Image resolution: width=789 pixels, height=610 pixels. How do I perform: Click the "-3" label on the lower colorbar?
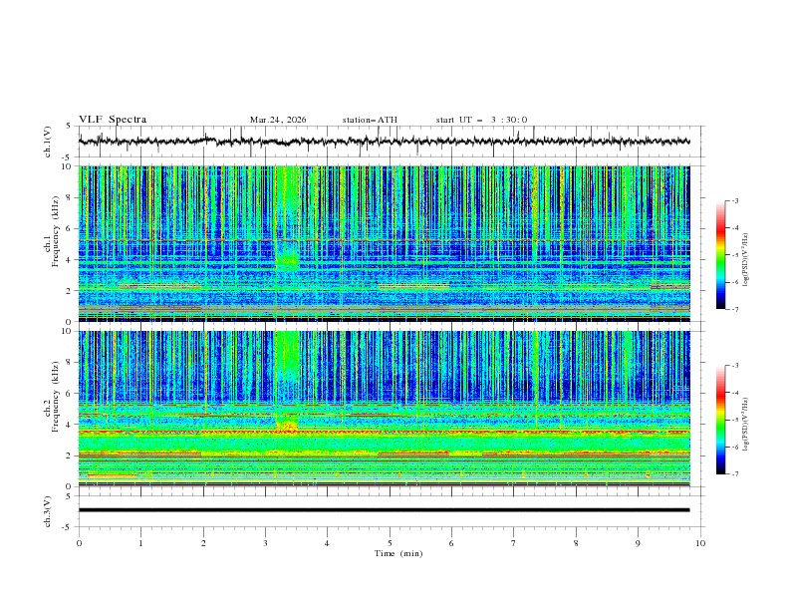[x=734, y=366]
